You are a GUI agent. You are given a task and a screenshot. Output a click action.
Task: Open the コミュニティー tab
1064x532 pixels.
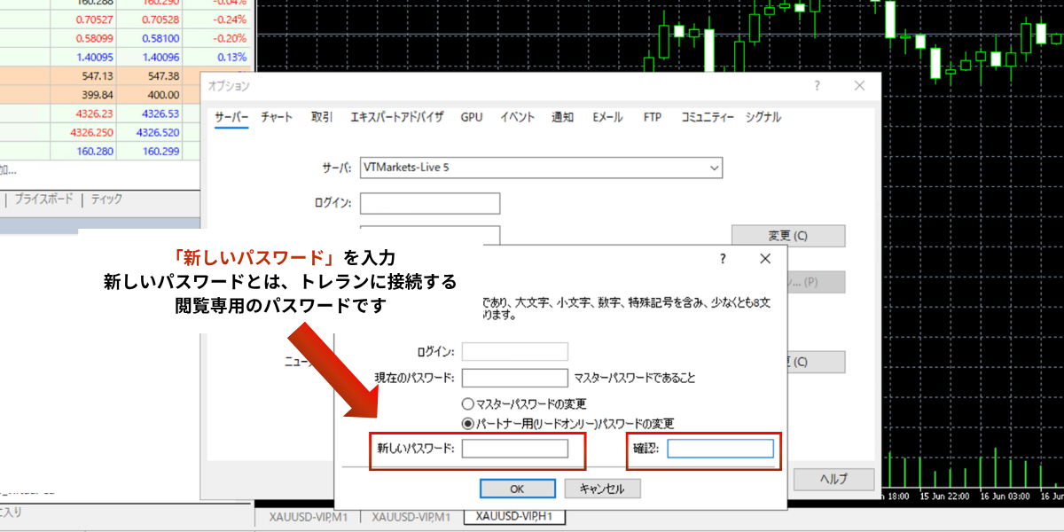[x=708, y=117]
